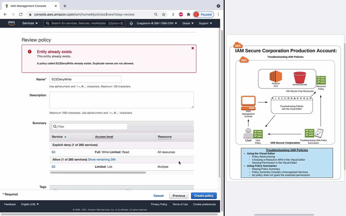Viewport: 346px width, 216px height.
Task: Click the Access level column header
Action: pos(104,137)
